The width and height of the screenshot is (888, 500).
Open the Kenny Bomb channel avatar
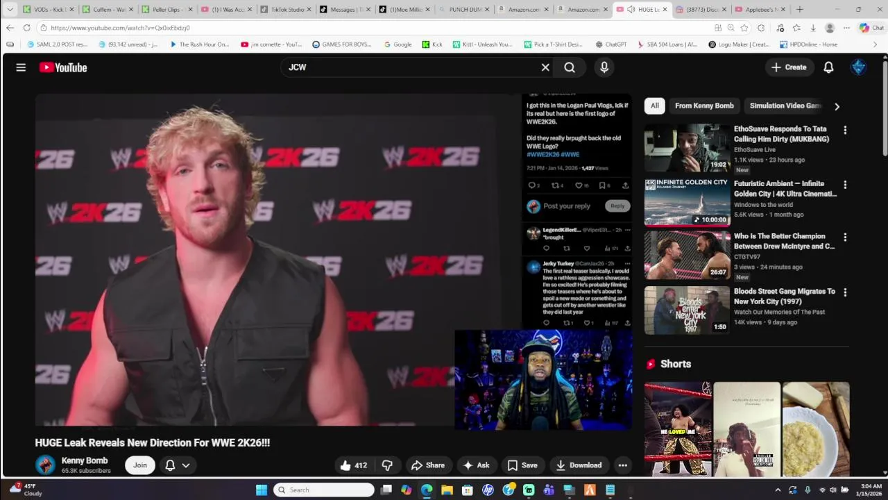pyautogui.click(x=45, y=465)
